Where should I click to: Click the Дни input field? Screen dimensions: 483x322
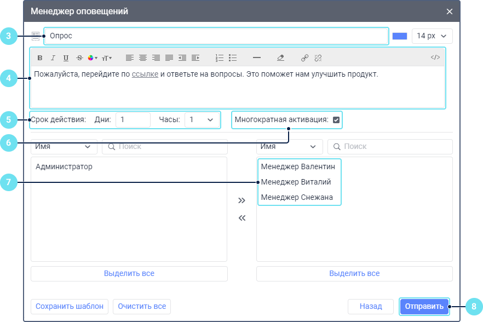(133, 120)
